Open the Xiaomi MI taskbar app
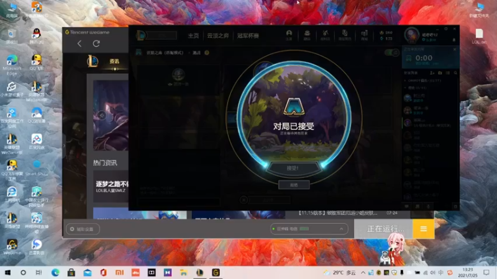This screenshot has height=279, width=497. (119, 272)
